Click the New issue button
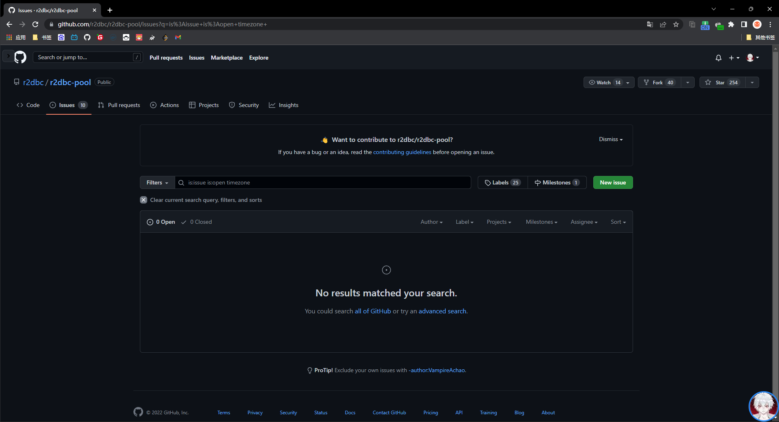The image size is (779, 422). [612, 182]
